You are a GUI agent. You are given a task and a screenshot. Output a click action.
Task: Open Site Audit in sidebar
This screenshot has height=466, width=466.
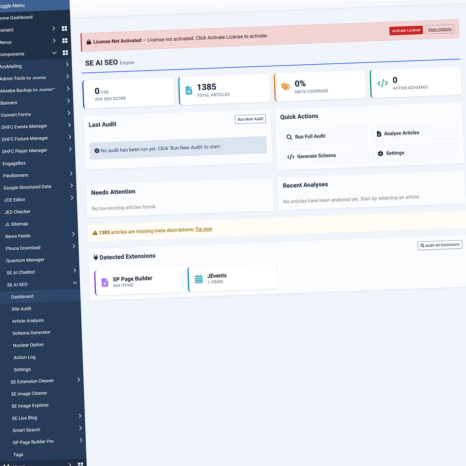click(21, 309)
